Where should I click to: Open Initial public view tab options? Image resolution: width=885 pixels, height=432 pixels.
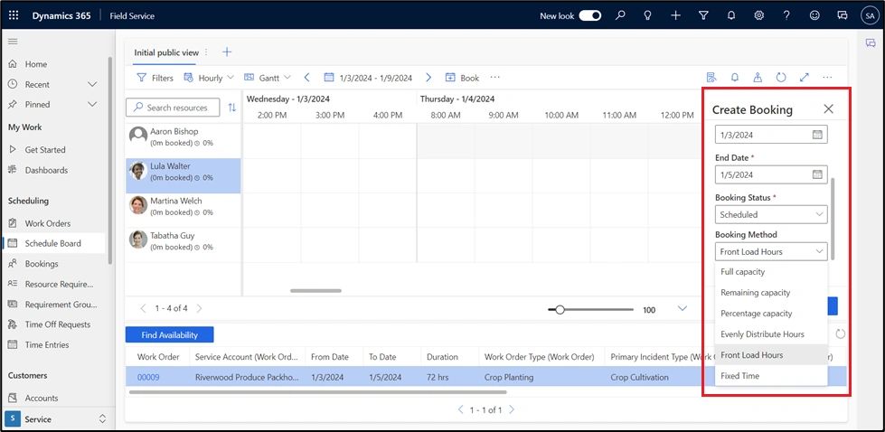point(206,52)
